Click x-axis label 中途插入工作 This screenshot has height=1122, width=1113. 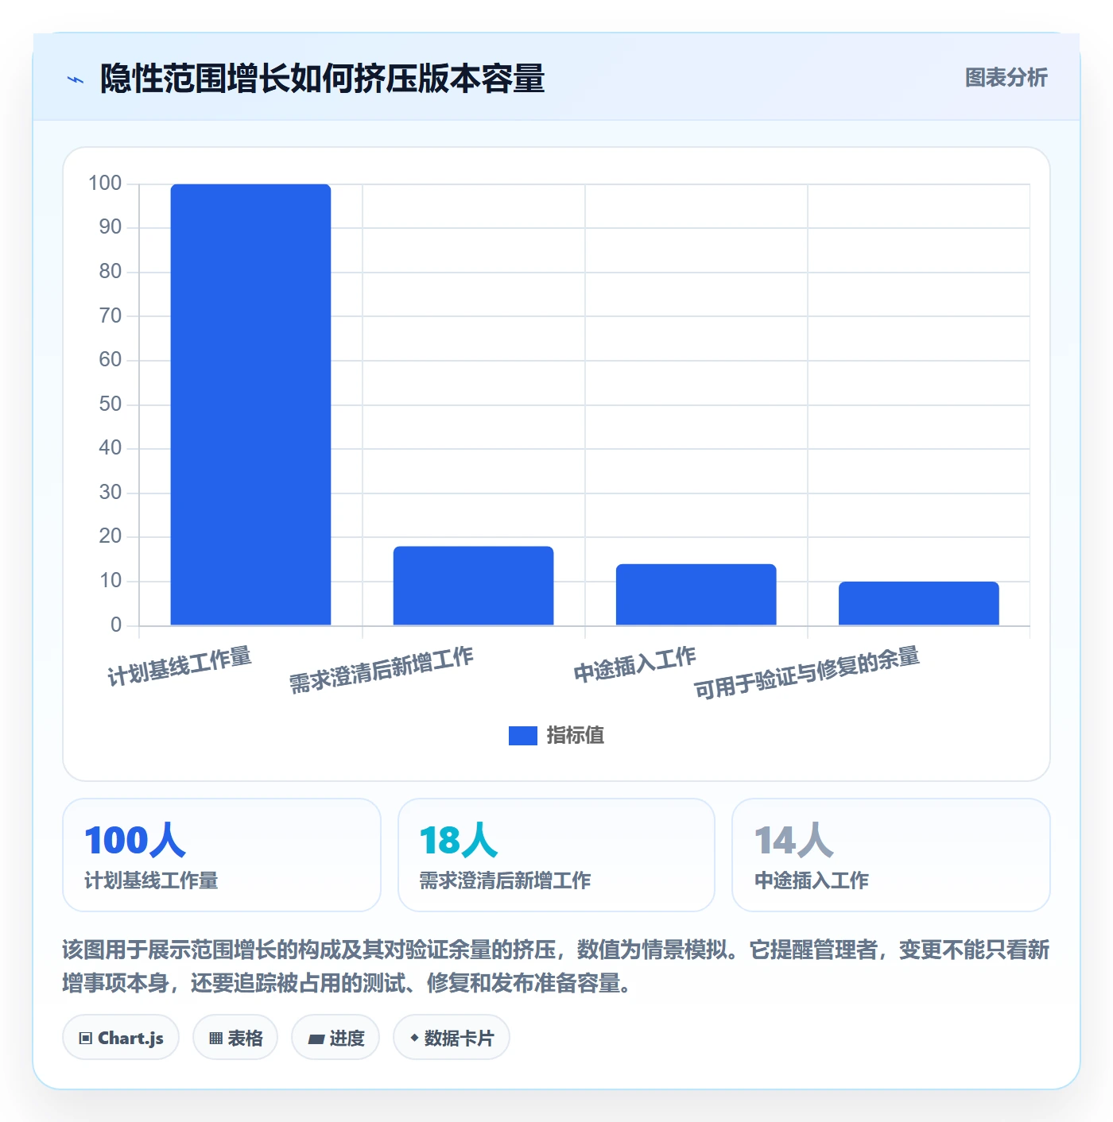634,664
